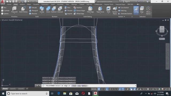Open the annotation scale 1:1 dropdown
171x96 pixels.
144,89
